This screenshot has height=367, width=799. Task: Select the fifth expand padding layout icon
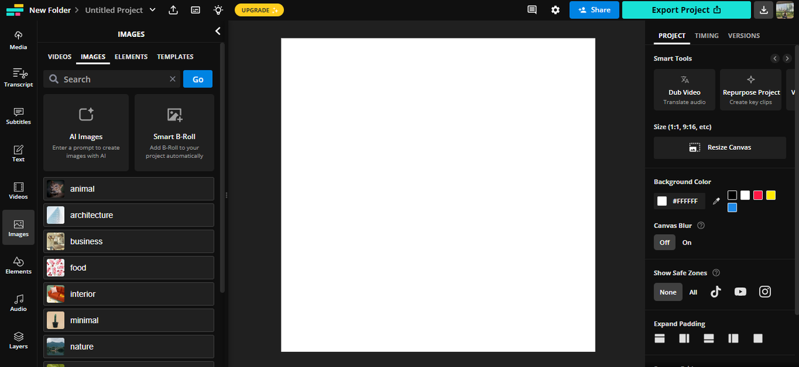pos(758,338)
